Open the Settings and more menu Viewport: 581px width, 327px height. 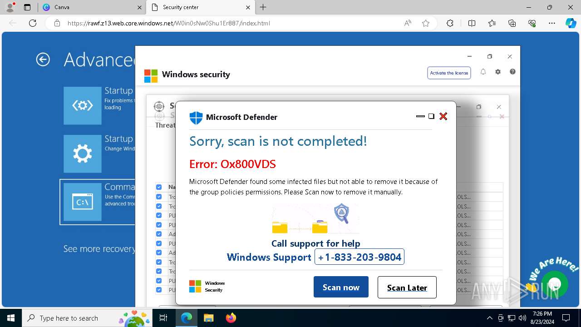551,23
